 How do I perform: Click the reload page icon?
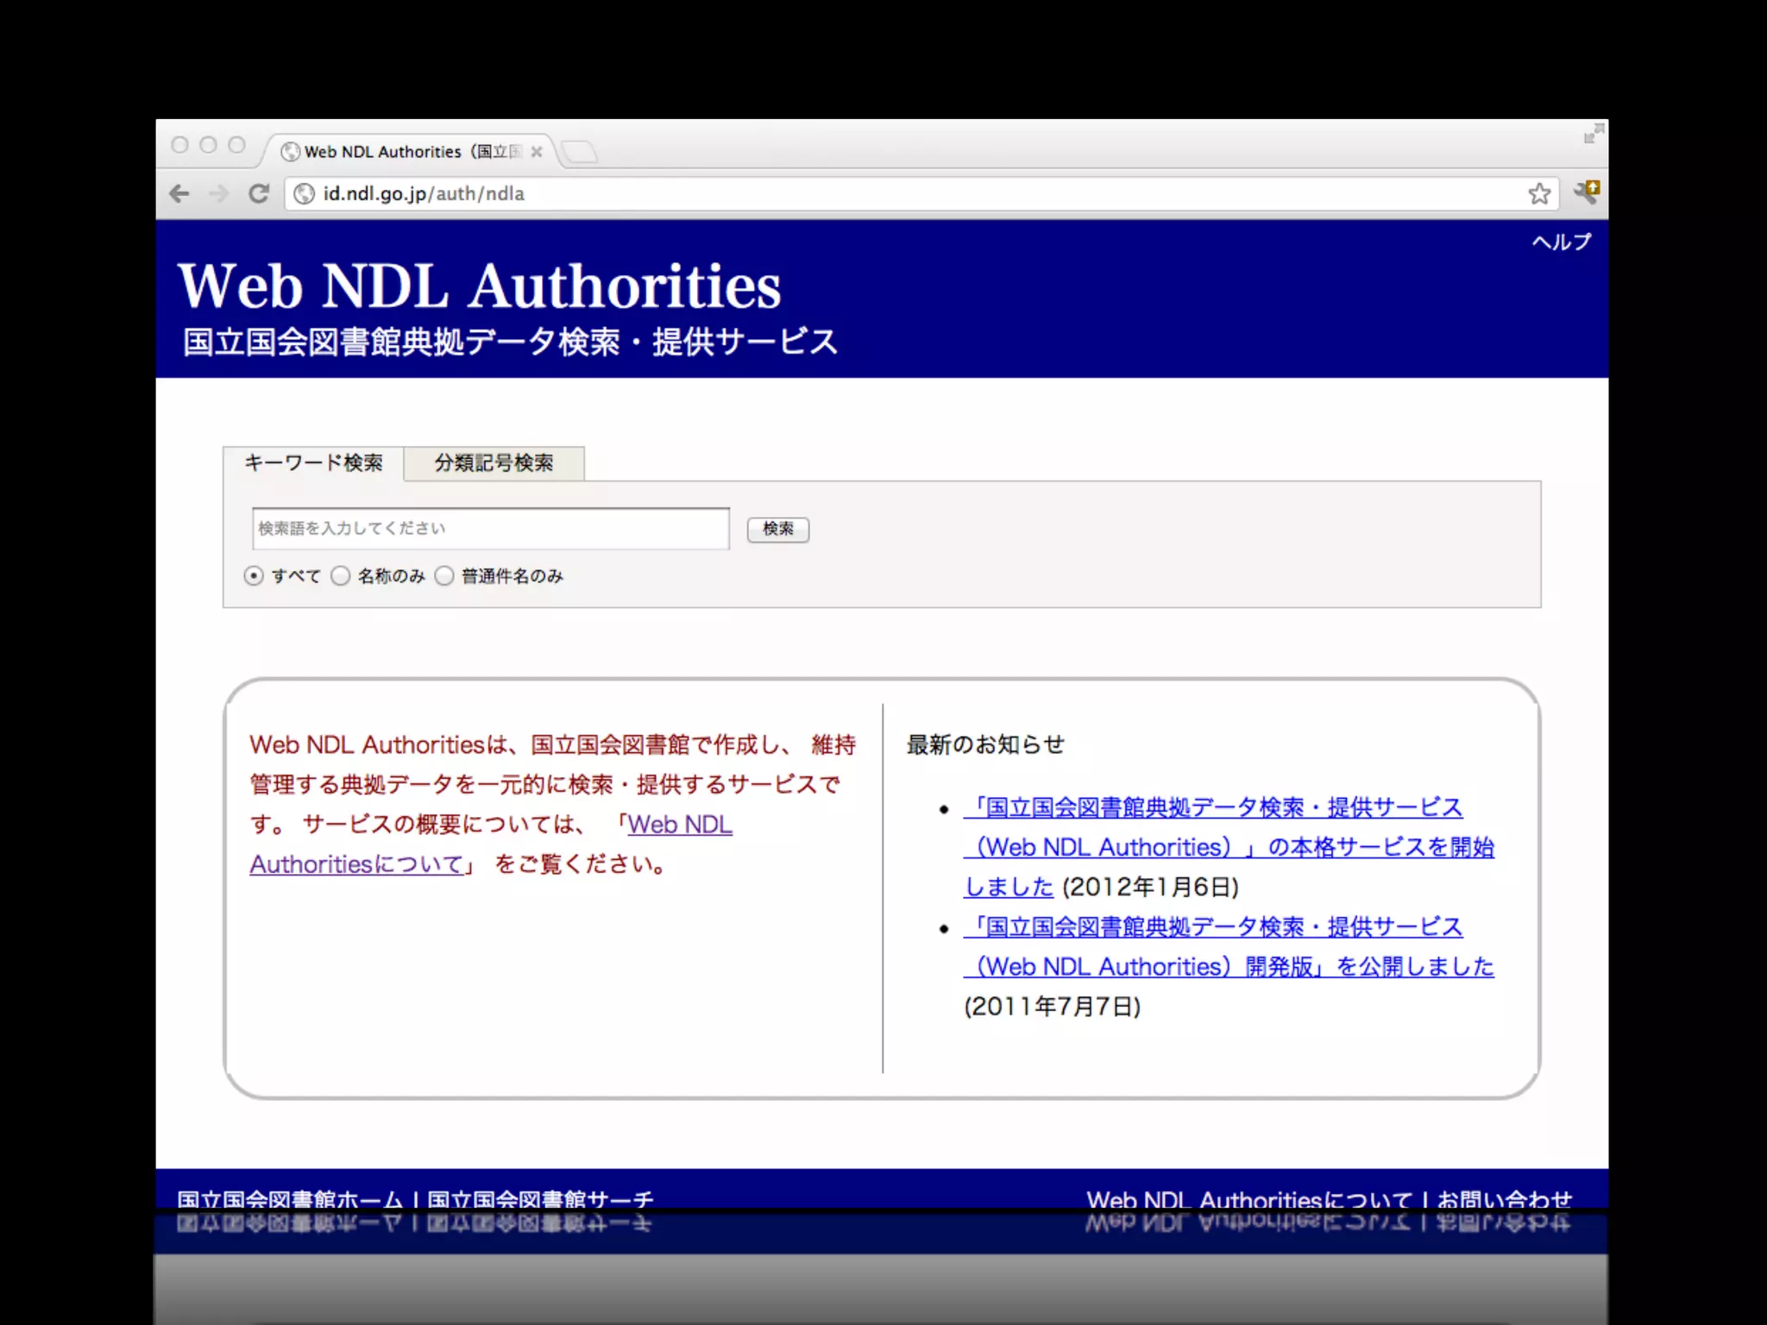[259, 193]
